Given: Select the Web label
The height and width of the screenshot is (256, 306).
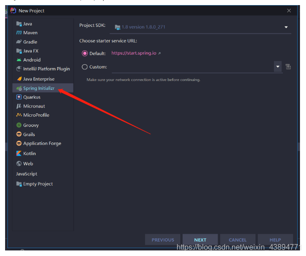Looking at the screenshot, I should pyautogui.click(x=28, y=163).
